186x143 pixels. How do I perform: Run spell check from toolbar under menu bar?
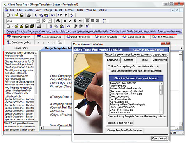coord(72,15)
